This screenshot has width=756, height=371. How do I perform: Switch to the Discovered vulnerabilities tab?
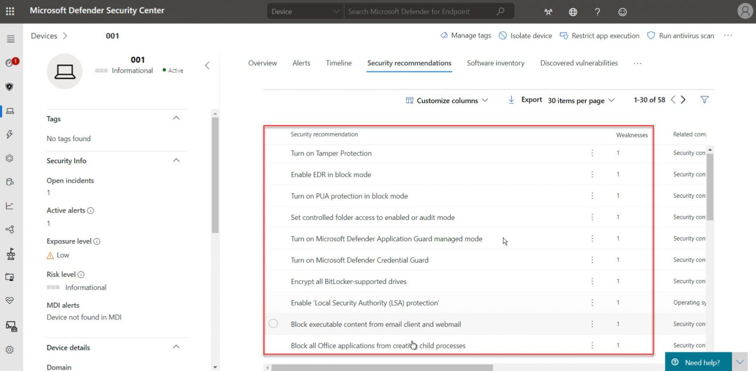point(578,63)
